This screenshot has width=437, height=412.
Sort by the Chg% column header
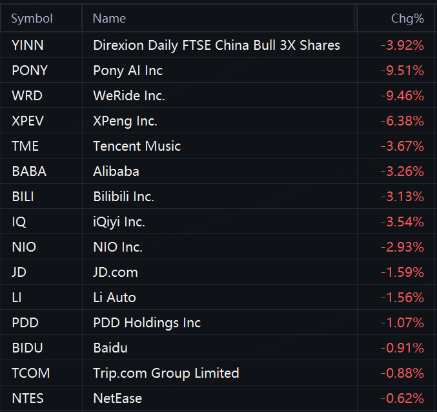pyautogui.click(x=407, y=18)
